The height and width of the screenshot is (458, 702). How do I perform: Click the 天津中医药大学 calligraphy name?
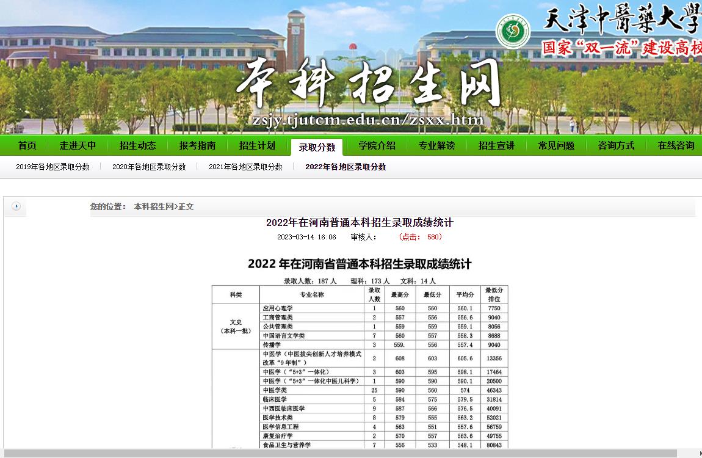coord(622,19)
